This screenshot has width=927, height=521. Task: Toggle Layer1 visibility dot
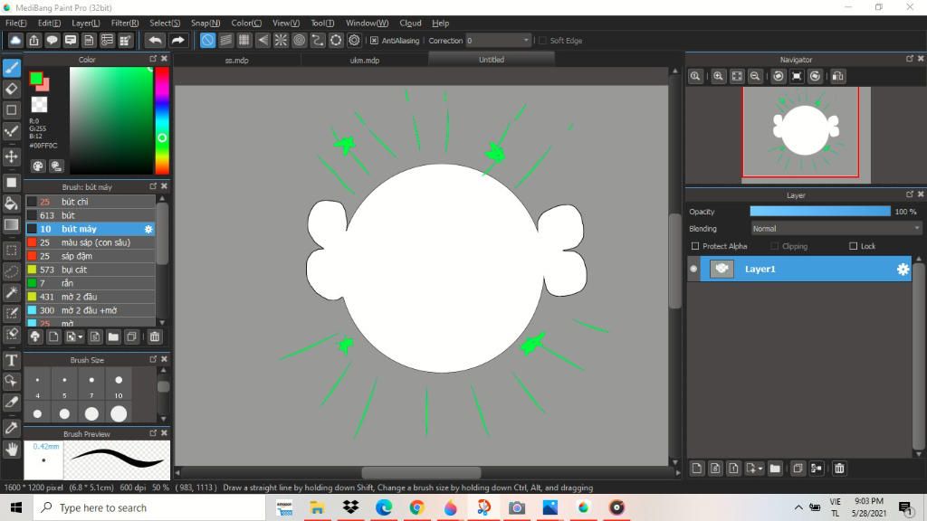point(693,270)
